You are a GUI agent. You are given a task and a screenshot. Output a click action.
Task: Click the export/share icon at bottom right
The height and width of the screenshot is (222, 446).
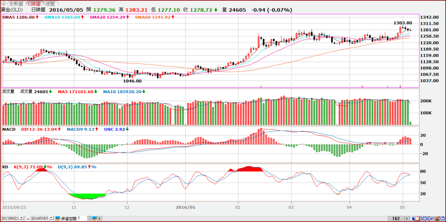pyautogui.click(x=443, y=219)
